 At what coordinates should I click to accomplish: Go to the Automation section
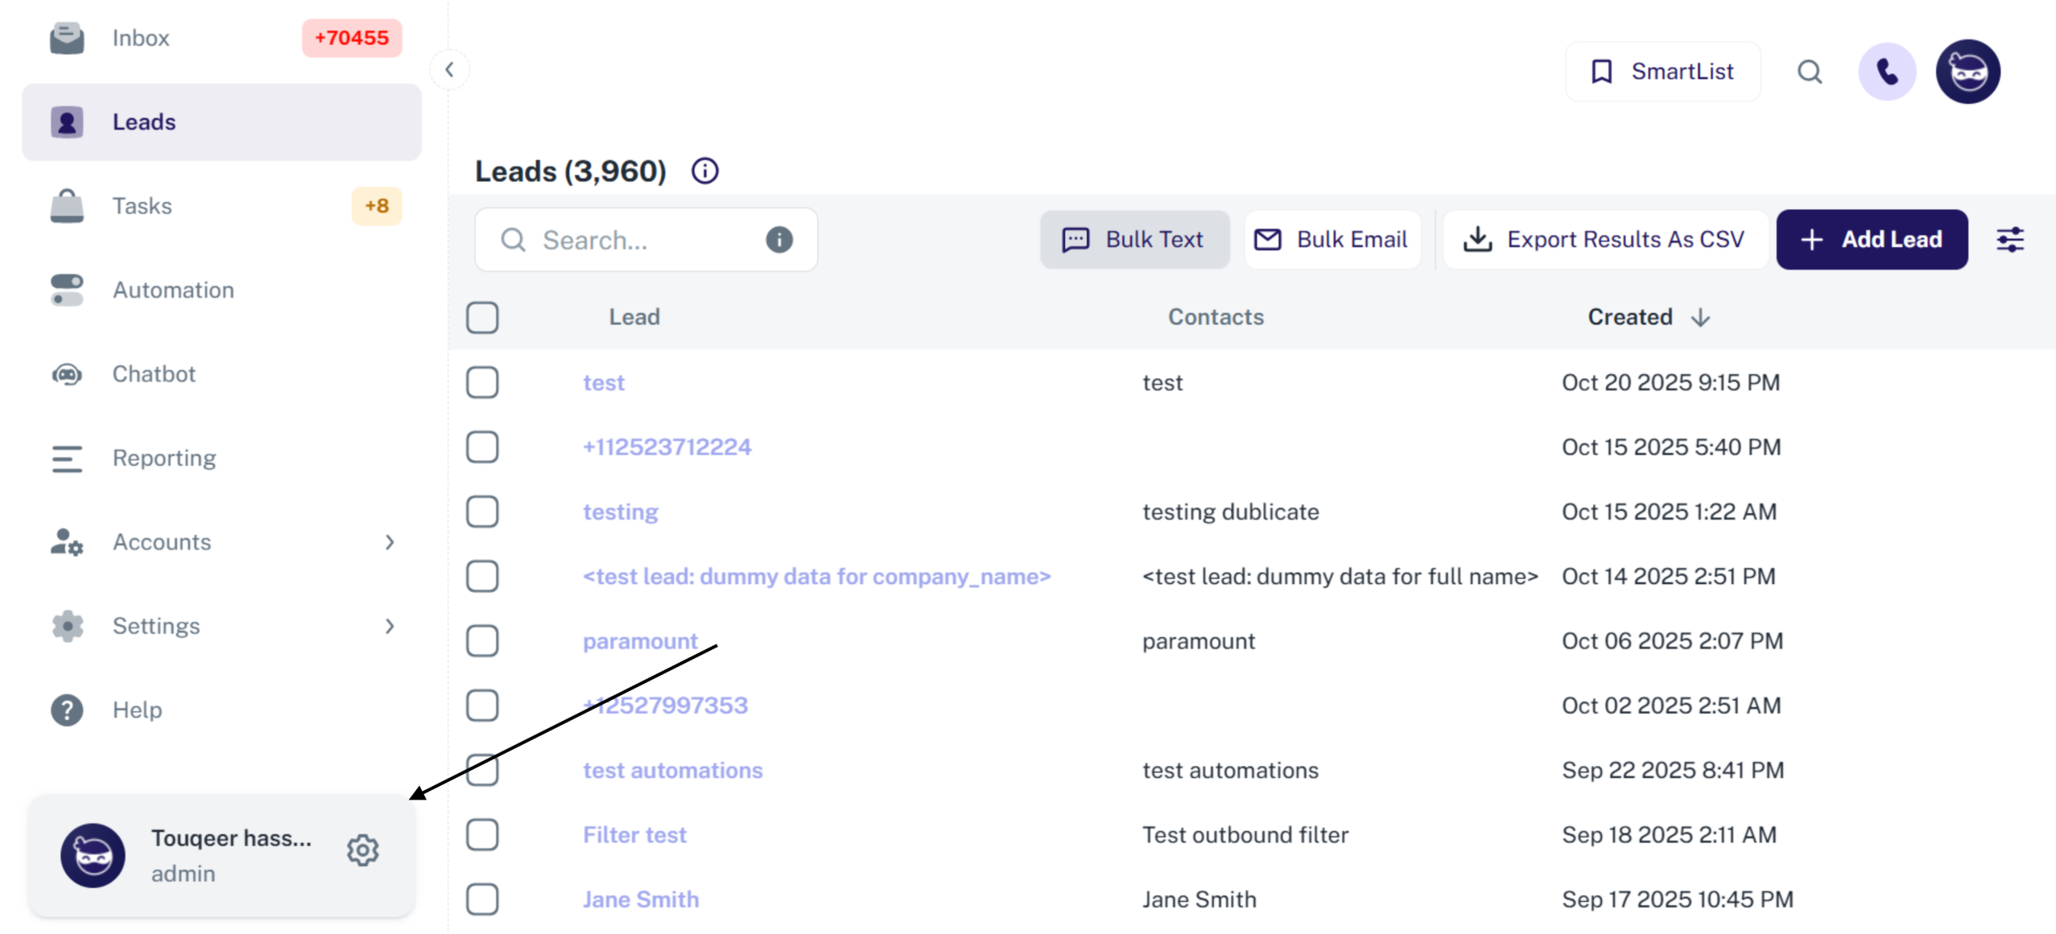pyautogui.click(x=173, y=290)
